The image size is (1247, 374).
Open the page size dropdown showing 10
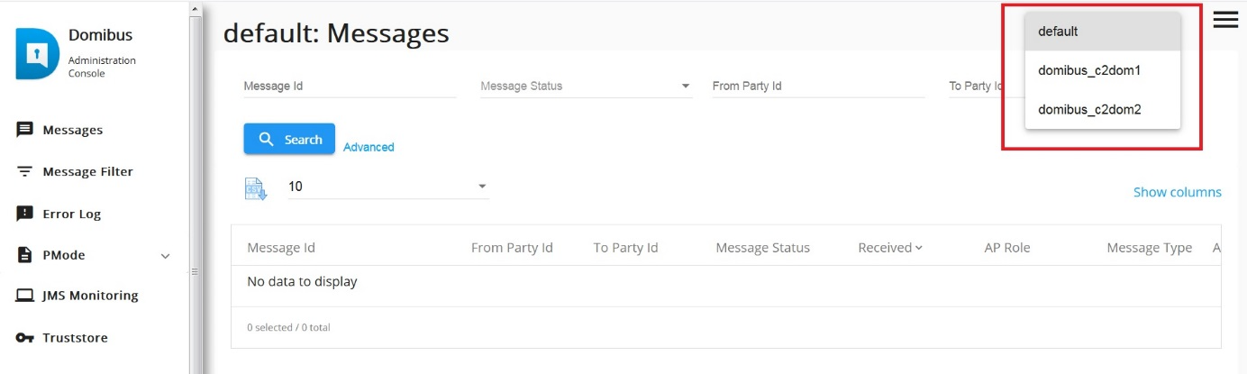click(x=388, y=187)
